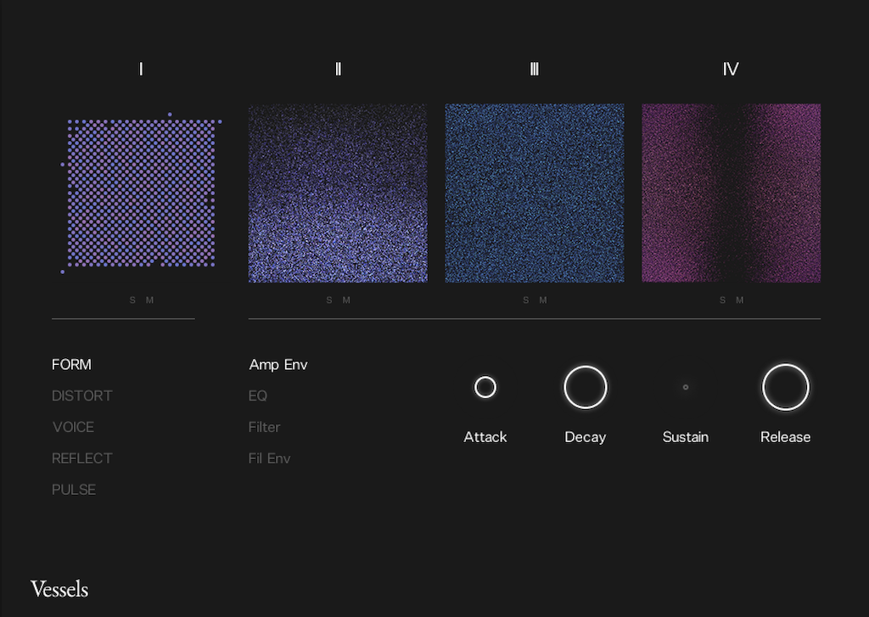Image resolution: width=869 pixels, height=617 pixels.
Task: Solo layer II with S
Action: pyautogui.click(x=329, y=300)
